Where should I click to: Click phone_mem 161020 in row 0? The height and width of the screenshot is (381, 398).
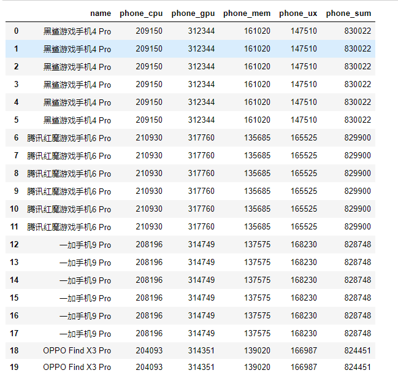tap(257, 31)
